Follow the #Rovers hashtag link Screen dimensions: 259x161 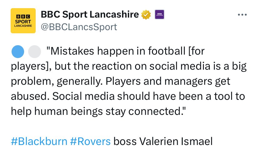pos(90,142)
